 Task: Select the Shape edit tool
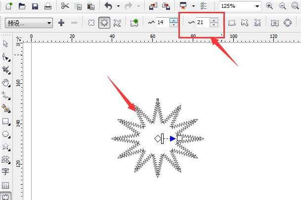[x=6, y=57]
